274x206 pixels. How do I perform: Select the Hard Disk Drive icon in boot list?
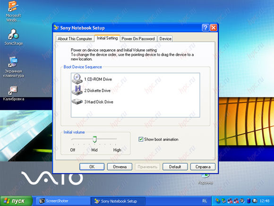tap(77, 102)
